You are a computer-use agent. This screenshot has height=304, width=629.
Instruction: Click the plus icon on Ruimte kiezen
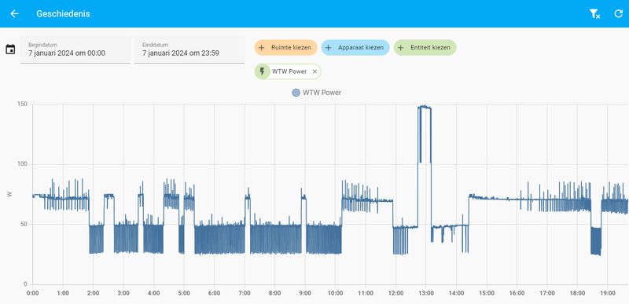pyautogui.click(x=262, y=48)
